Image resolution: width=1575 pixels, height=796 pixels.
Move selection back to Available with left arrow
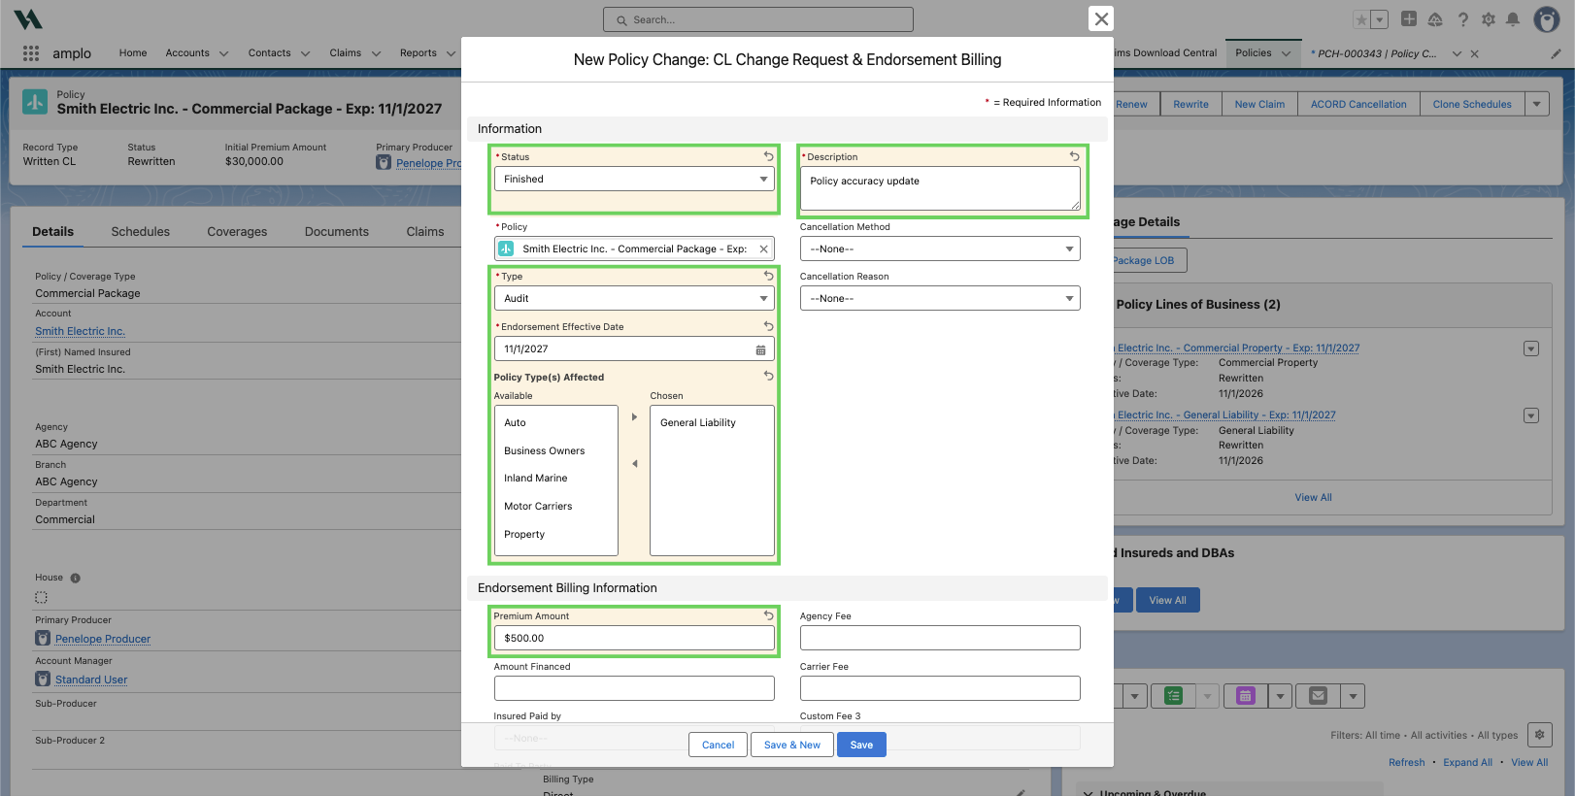[634, 464]
